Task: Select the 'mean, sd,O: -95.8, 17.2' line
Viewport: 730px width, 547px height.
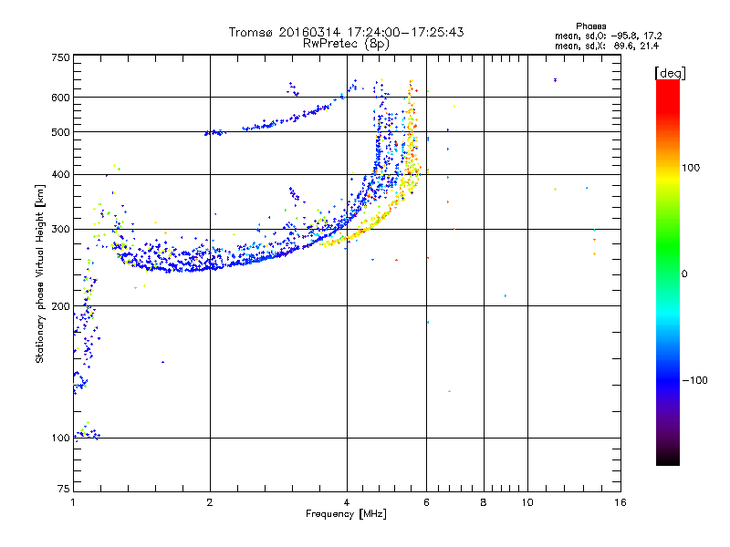Action: pos(608,36)
